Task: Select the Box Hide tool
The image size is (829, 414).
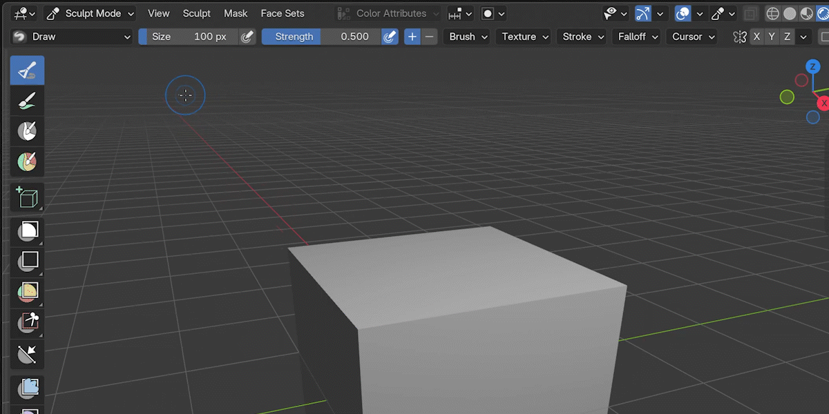Action: (27, 261)
